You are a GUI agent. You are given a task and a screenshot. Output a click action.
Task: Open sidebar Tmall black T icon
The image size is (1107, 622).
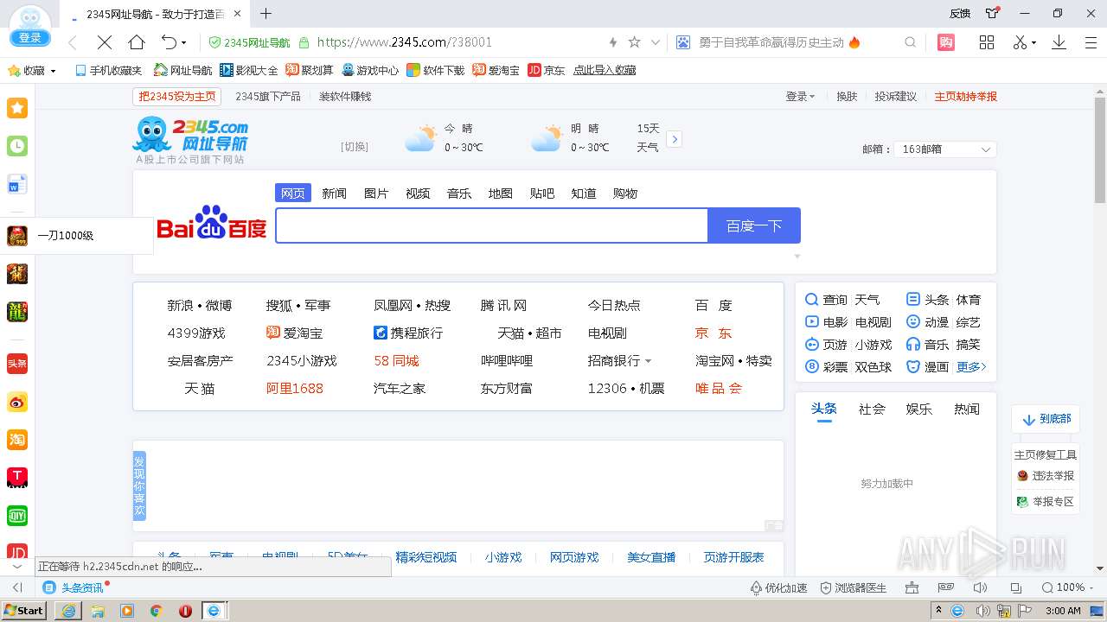pyautogui.click(x=17, y=478)
